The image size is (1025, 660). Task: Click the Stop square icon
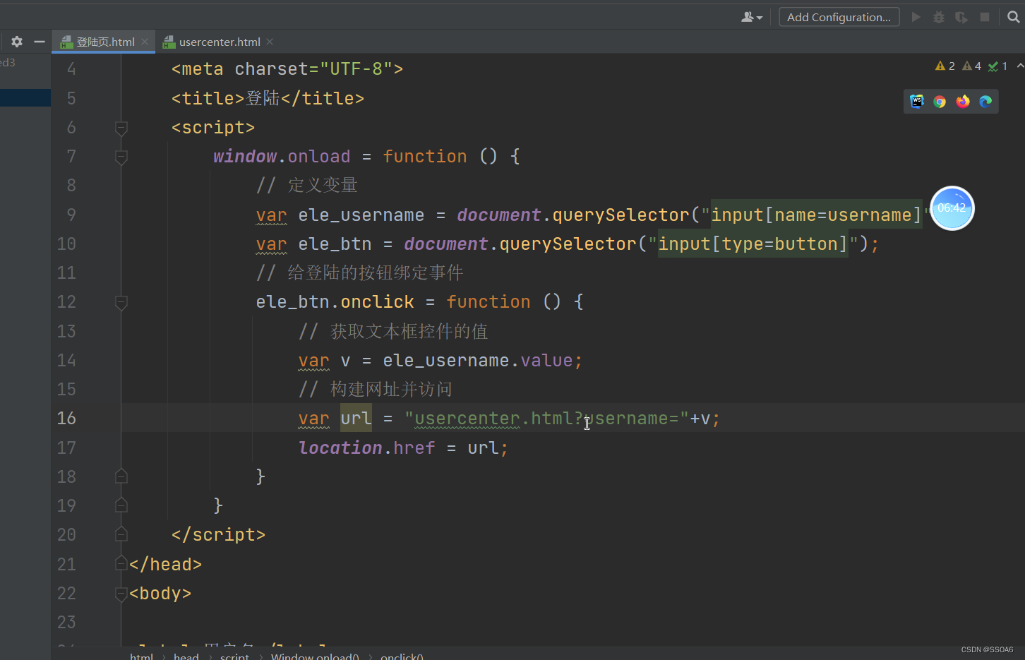(x=985, y=17)
